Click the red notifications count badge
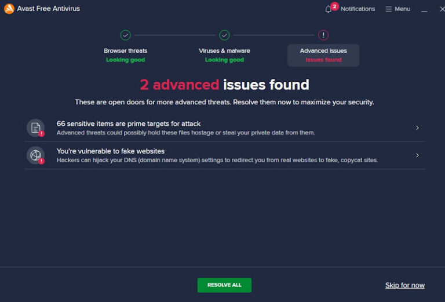This screenshot has width=445, height=302. pyautogui.click(x=334, y=6)
